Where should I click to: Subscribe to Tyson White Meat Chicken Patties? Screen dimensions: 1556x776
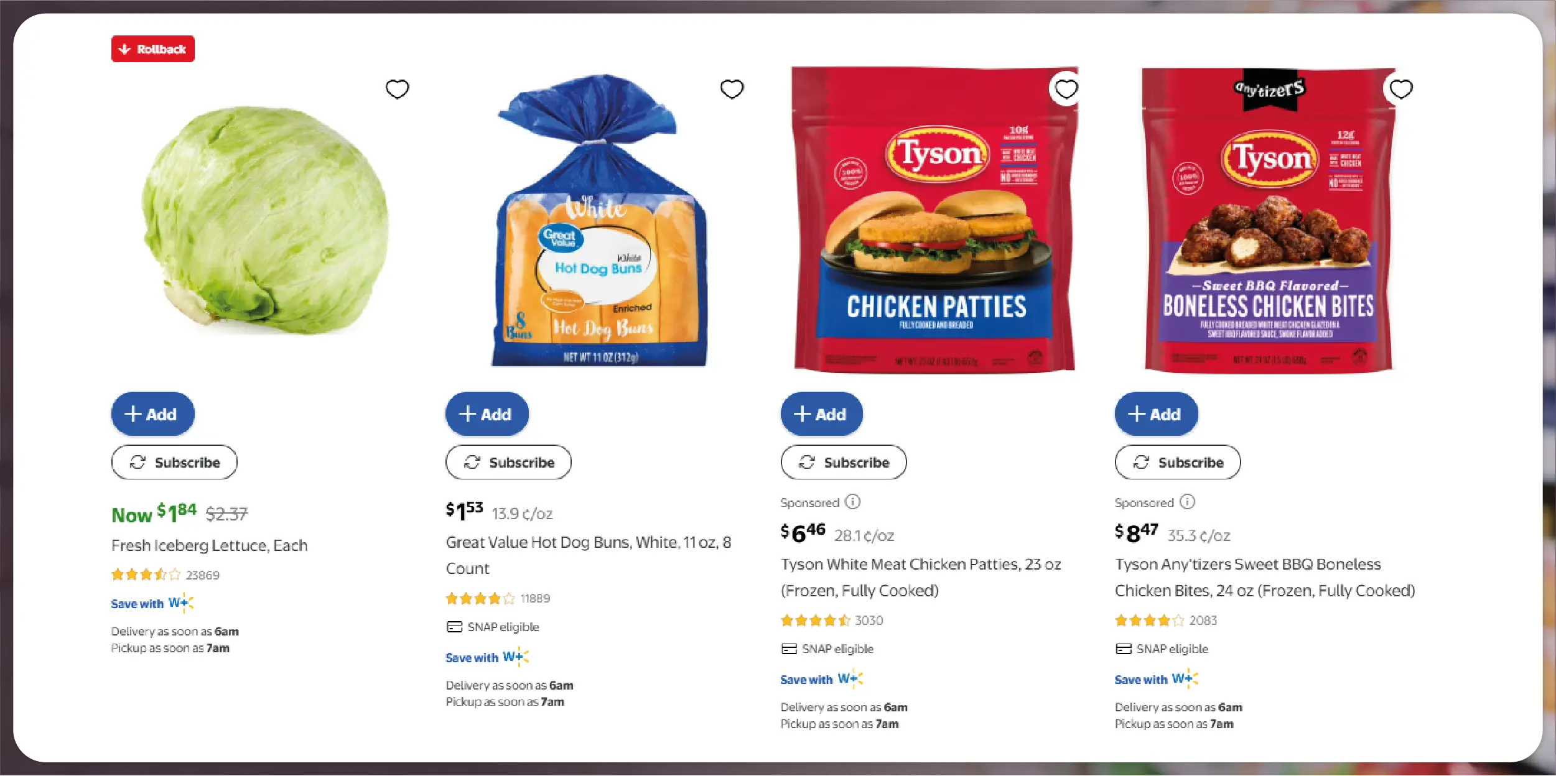tap(844, 462)
